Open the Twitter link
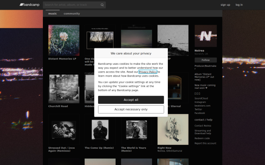The image size is (265, 165). pos(198,110)
